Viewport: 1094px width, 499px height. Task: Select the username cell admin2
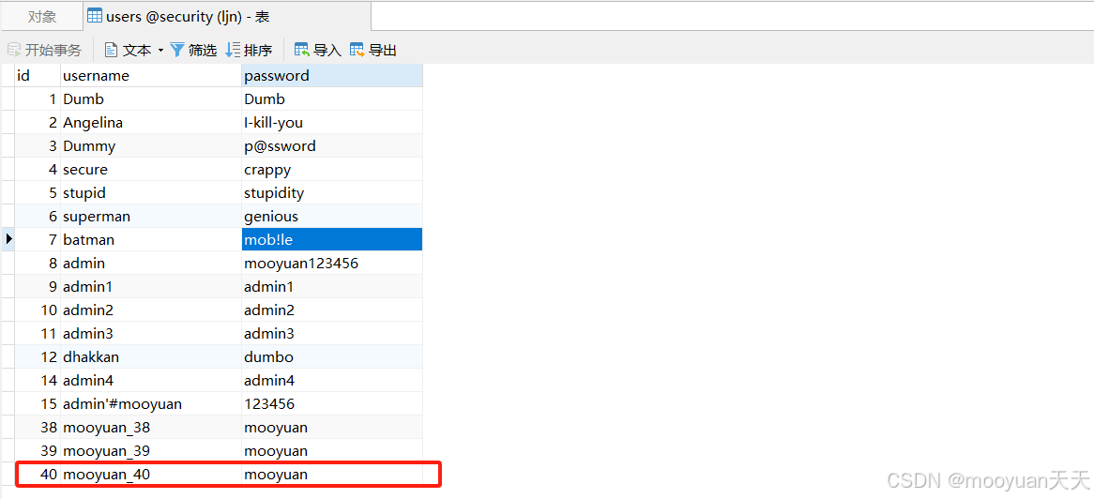[151, 310]
